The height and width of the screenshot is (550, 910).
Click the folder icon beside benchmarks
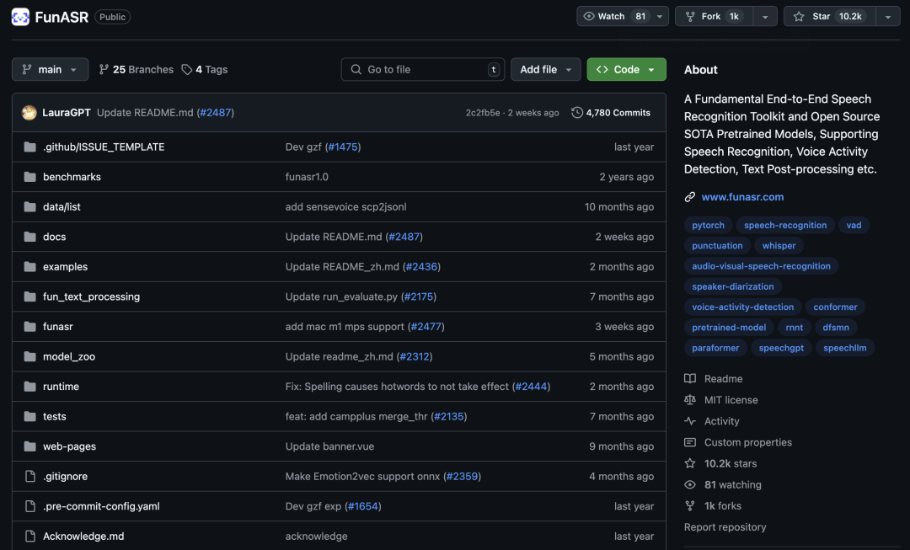30,177
